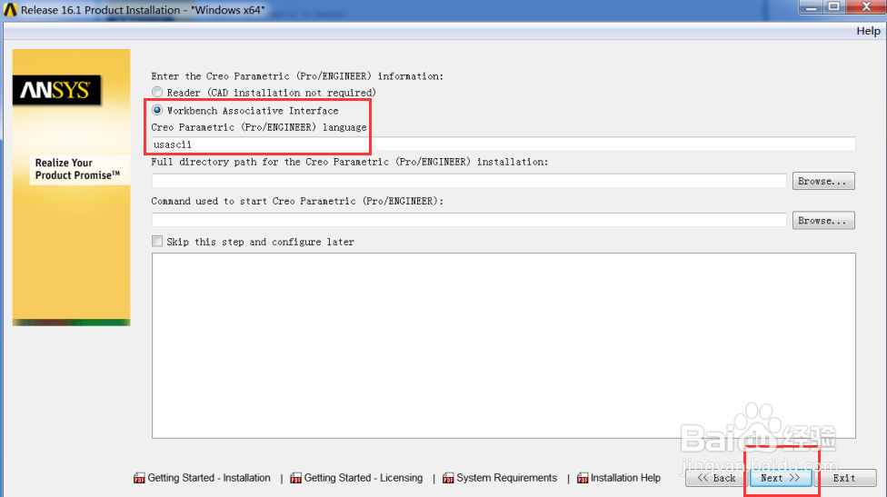Image resolution: width=887 pixels, height=497 pixels.
Task: Click the PDF icon for Getting Started - Licensing
Action: pyautogui.click(x=296, y=478)
